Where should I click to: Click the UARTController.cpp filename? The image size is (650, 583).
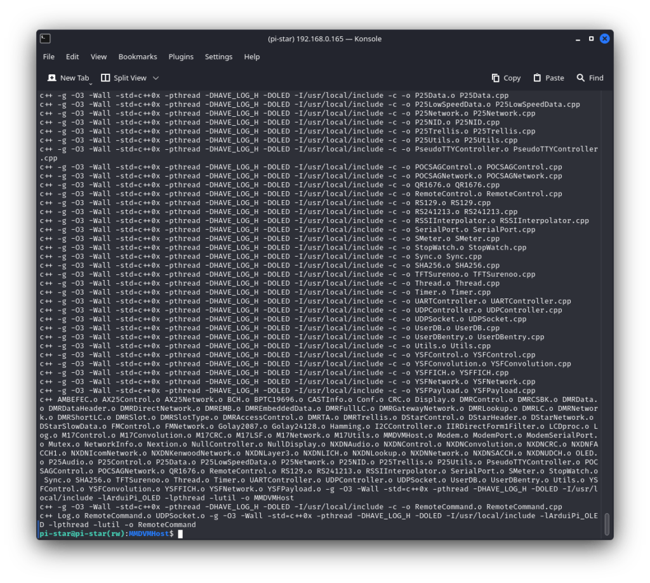(x=531, y=301)
